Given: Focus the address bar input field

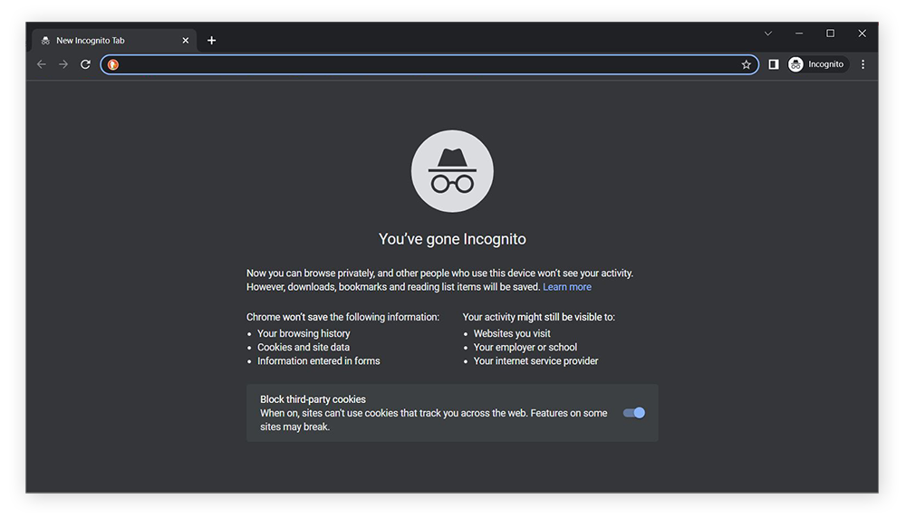Looking at the screenshot, I should pos(426,64).
